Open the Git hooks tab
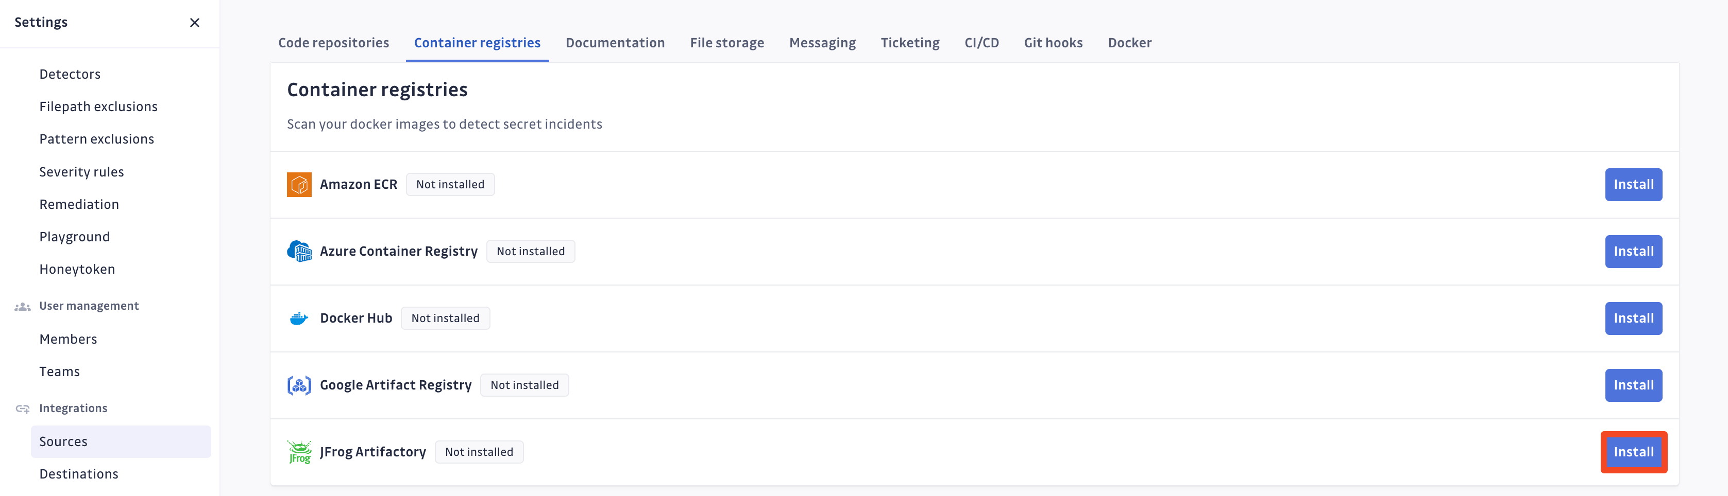The image size is (1728, 496). click(x=1053, y=43)
